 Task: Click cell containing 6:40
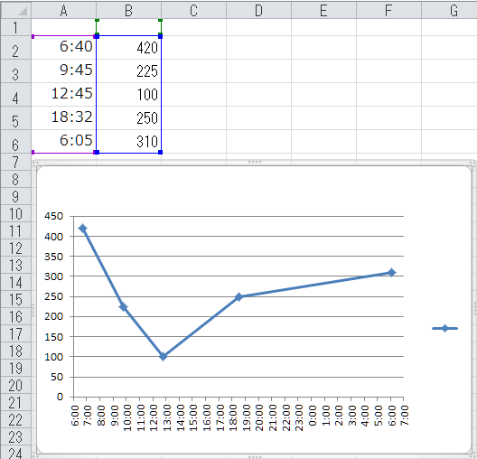(63, 48)
